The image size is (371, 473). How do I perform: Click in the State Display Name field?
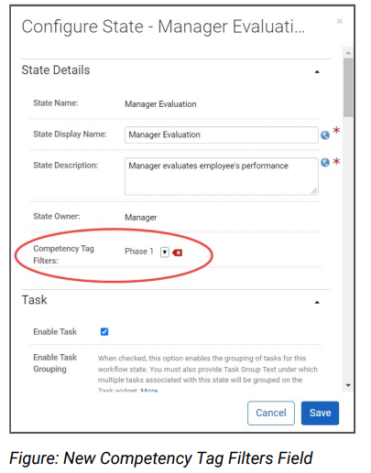point(222,134)
